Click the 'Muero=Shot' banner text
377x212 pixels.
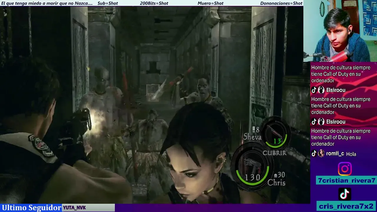[x=211, y=3]
